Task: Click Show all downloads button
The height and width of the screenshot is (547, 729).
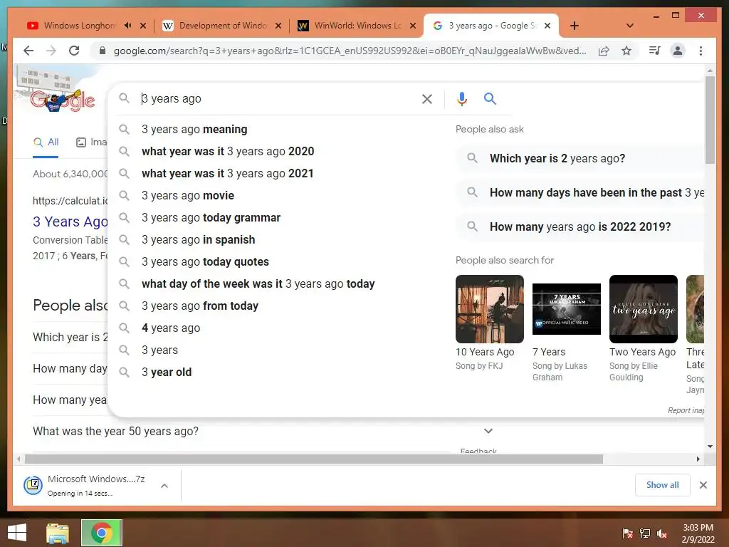Action: coord(663,485)
